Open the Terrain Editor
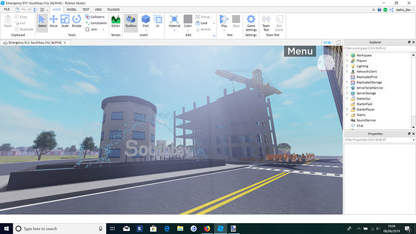The width and height of the screenshot is (416, 234). coord(116,21)
